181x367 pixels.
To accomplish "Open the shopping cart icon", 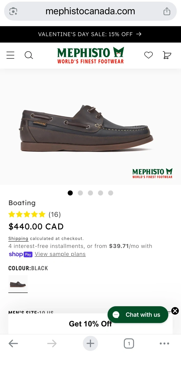I will point(167,55).
